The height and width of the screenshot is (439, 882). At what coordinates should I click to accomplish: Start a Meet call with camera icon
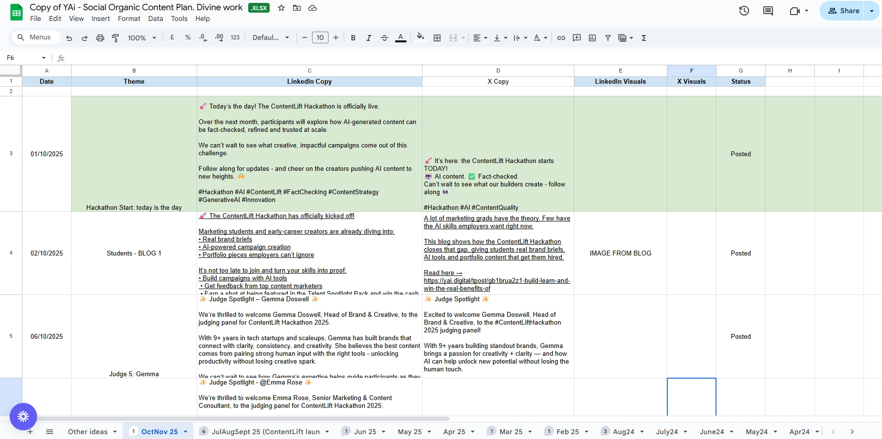[x=794, y=11]
